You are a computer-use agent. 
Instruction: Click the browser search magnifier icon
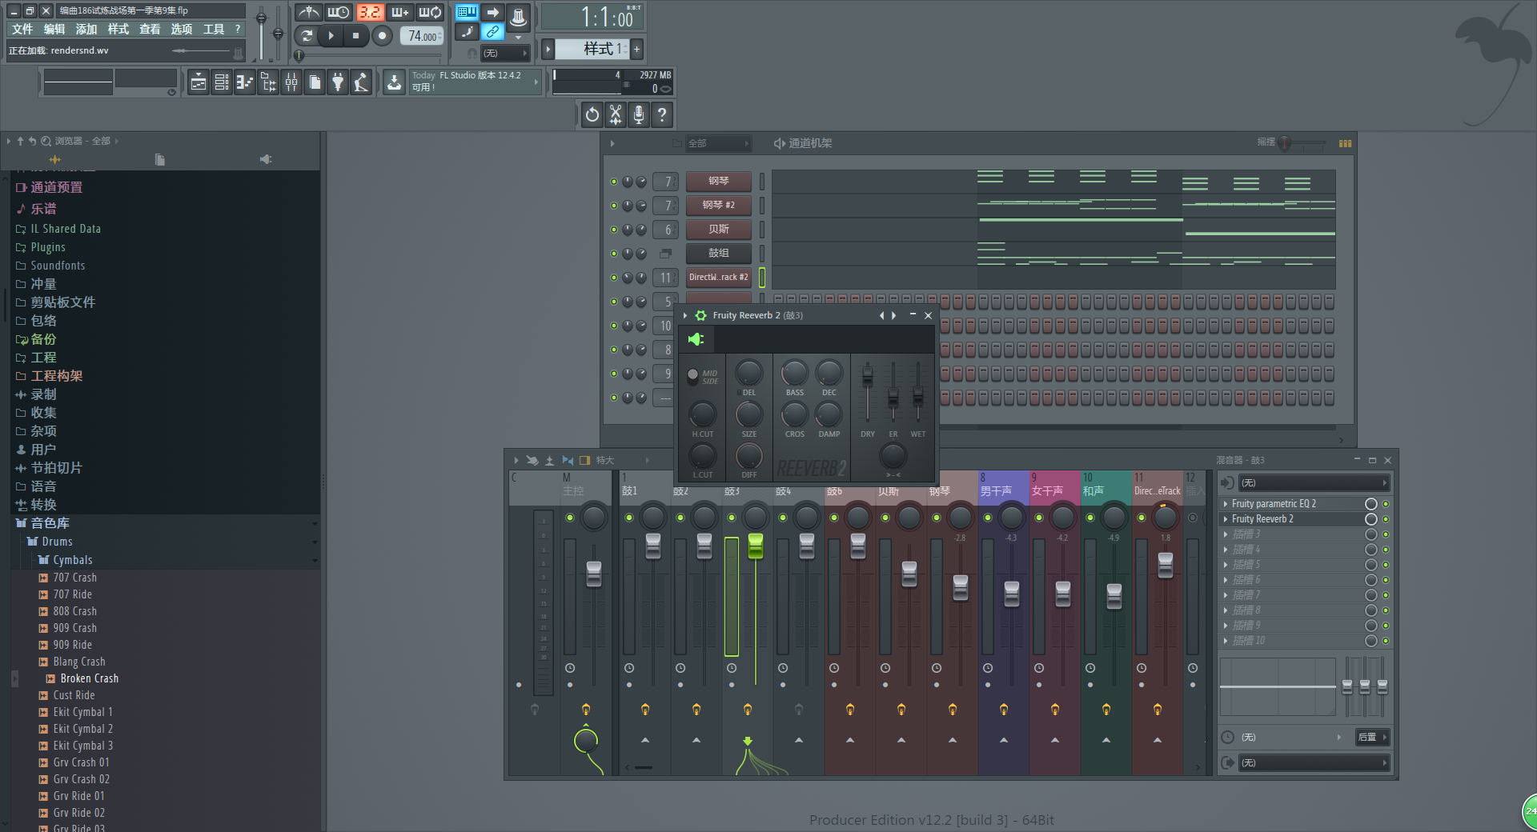click(46, 141)
